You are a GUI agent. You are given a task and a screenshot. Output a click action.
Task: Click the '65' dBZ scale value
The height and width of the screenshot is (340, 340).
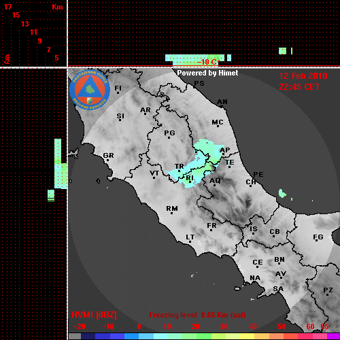[324, 326]
